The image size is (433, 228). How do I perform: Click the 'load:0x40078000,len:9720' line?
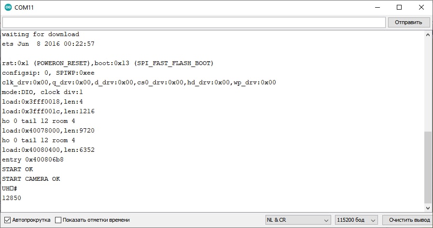coord(48,131)
